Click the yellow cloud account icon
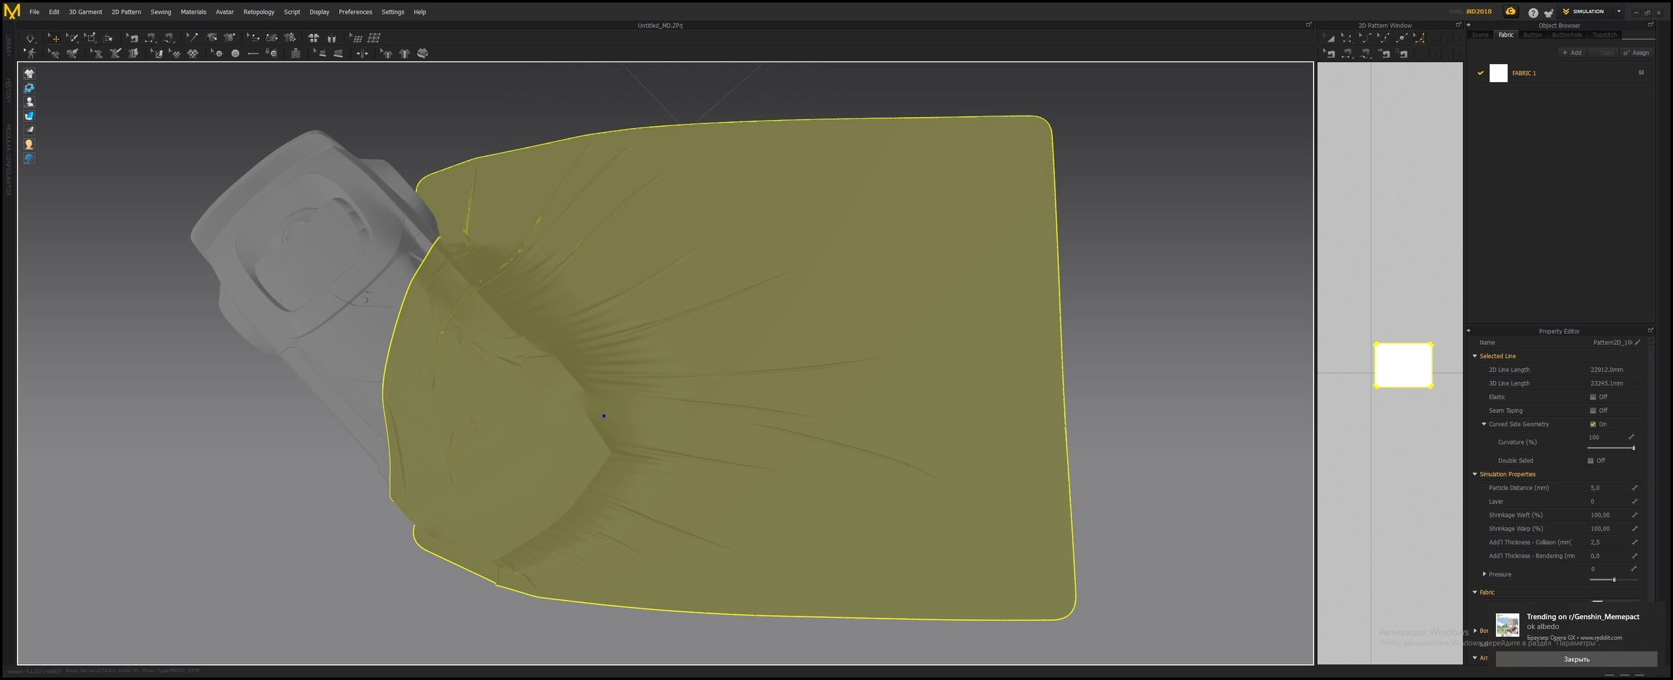Image resolution: width=1673 pixels, height=680 pixels. [x=1510, y=12]
